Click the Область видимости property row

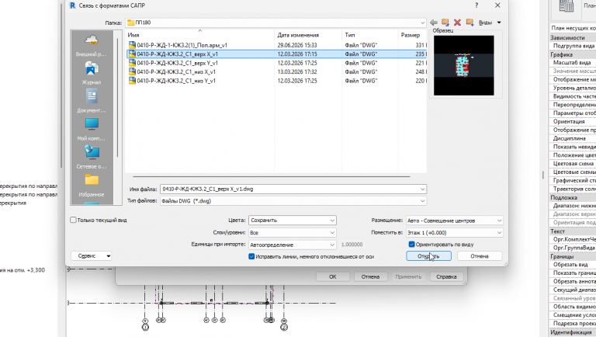[573, 307]
